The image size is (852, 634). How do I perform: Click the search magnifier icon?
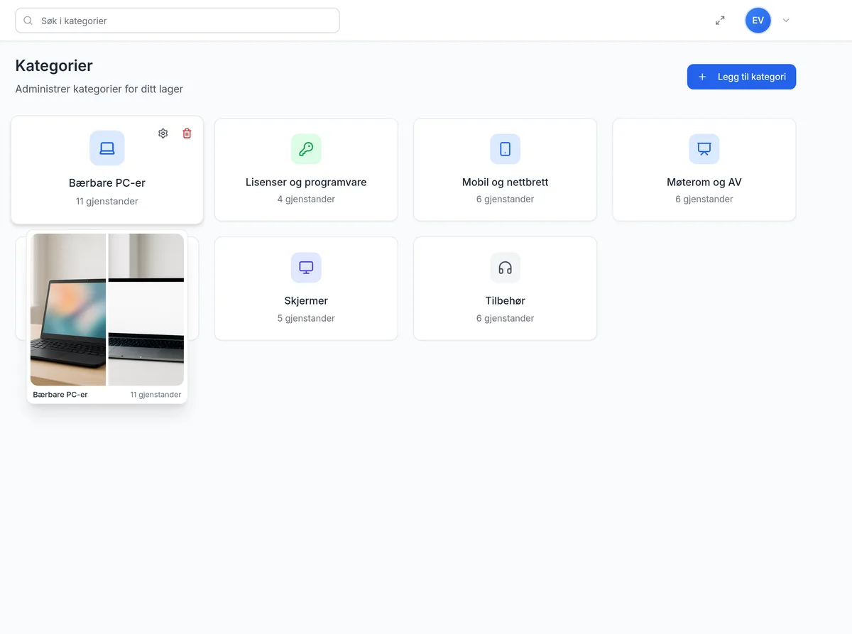pos(28,21)
